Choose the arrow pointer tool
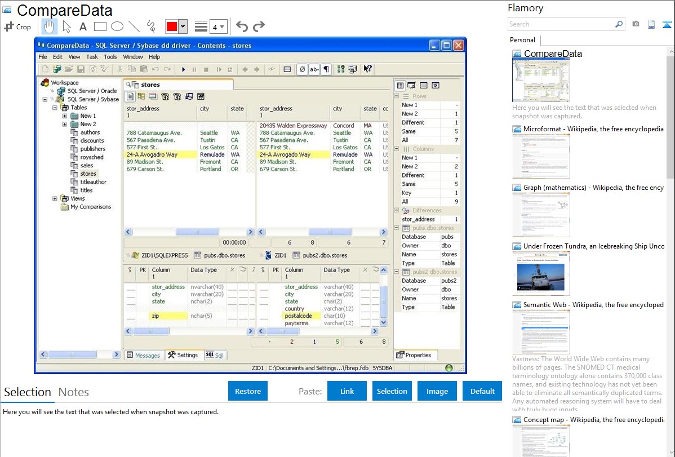Viewport: 675px width, 457px height. click(x=66, y=26)
